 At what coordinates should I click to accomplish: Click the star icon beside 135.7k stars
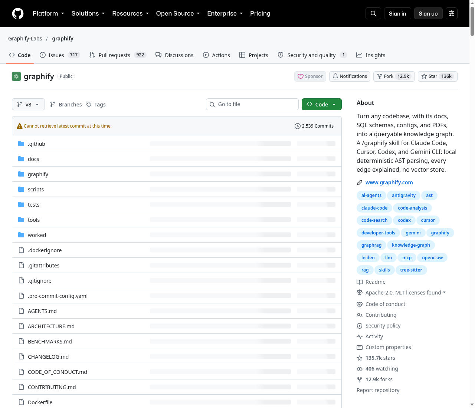360,358
